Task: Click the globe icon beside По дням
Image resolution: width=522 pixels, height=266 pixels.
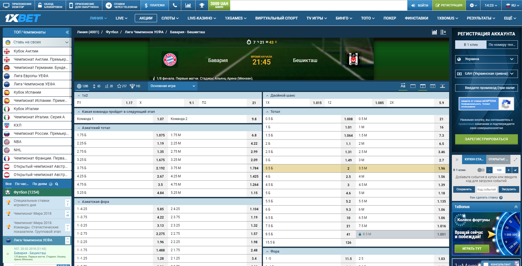Action: (51, 184)
